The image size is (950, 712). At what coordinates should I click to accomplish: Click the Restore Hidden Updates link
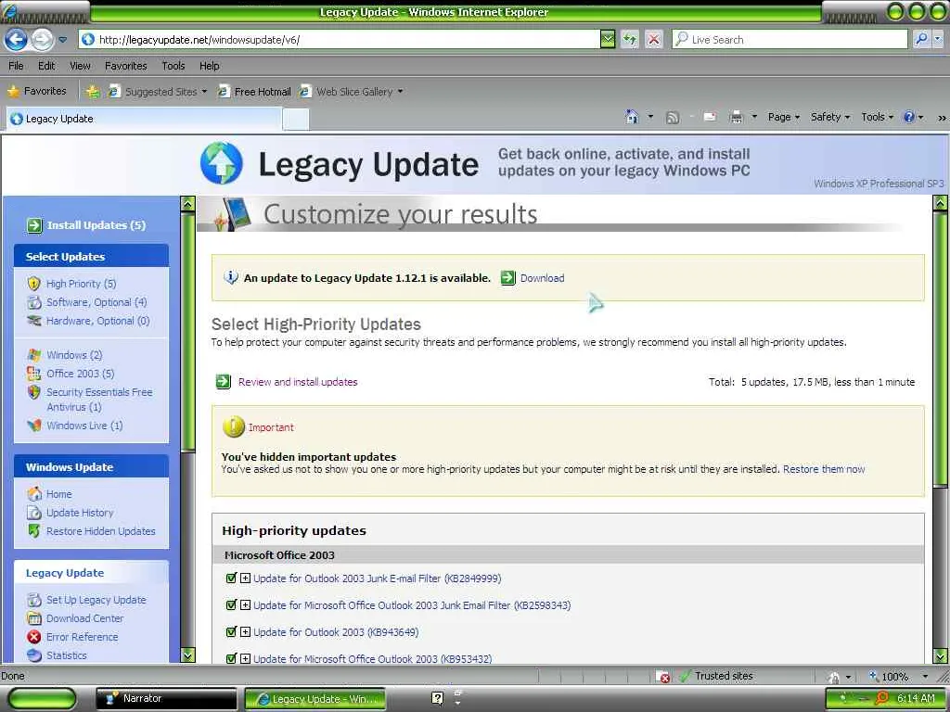tap(100, 531)
